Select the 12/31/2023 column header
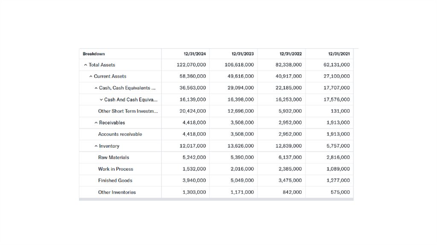This screenshot has height=245, width=437. [x=242, y=54]
